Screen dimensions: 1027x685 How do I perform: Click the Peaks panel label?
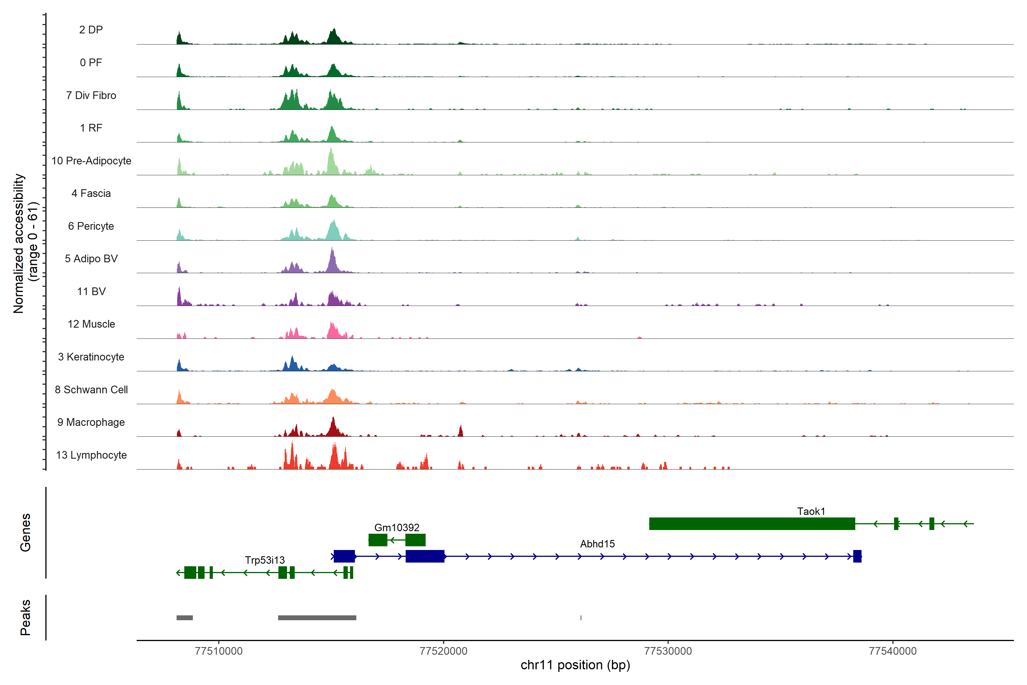tap(25, 617)
